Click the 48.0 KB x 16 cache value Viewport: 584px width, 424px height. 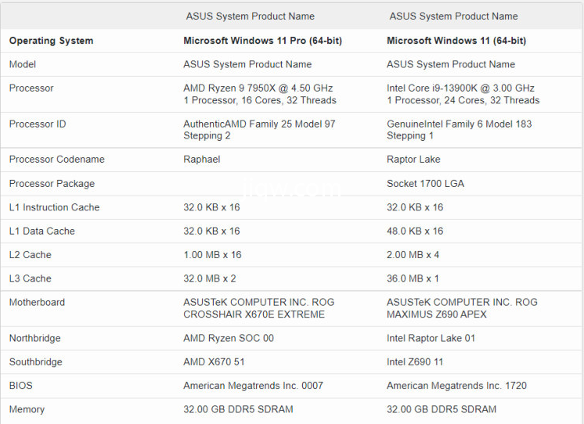pyautogui.click(x=415, y=232)
